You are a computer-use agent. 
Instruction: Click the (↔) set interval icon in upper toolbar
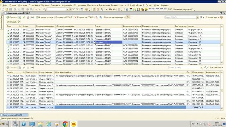pyautogui.click(x=33, y=17)
